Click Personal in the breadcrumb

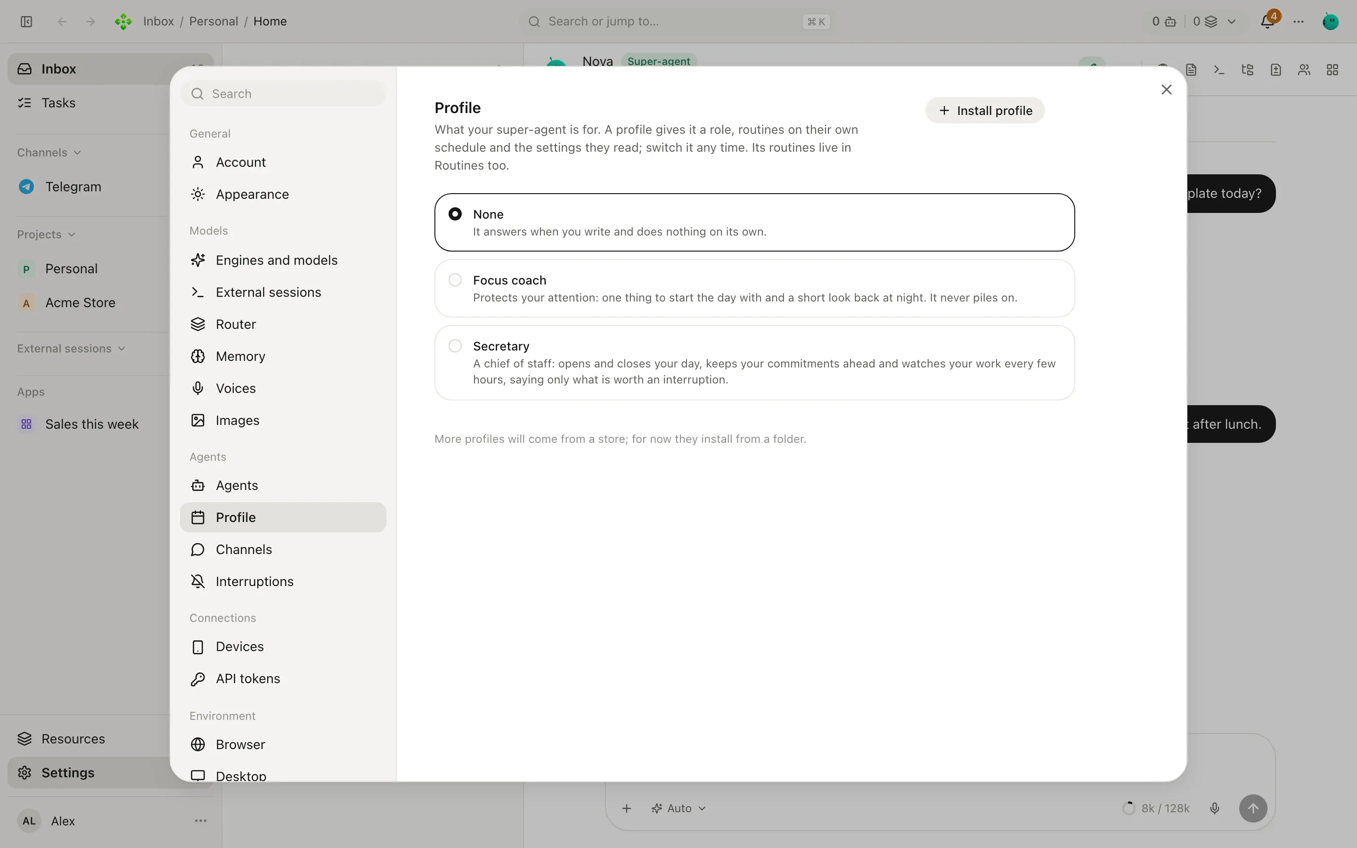click(213, 21)
